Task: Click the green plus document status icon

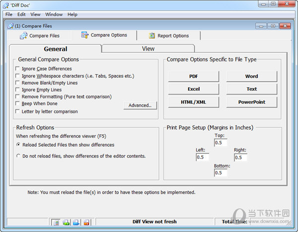Action: (x=66, y=222)
